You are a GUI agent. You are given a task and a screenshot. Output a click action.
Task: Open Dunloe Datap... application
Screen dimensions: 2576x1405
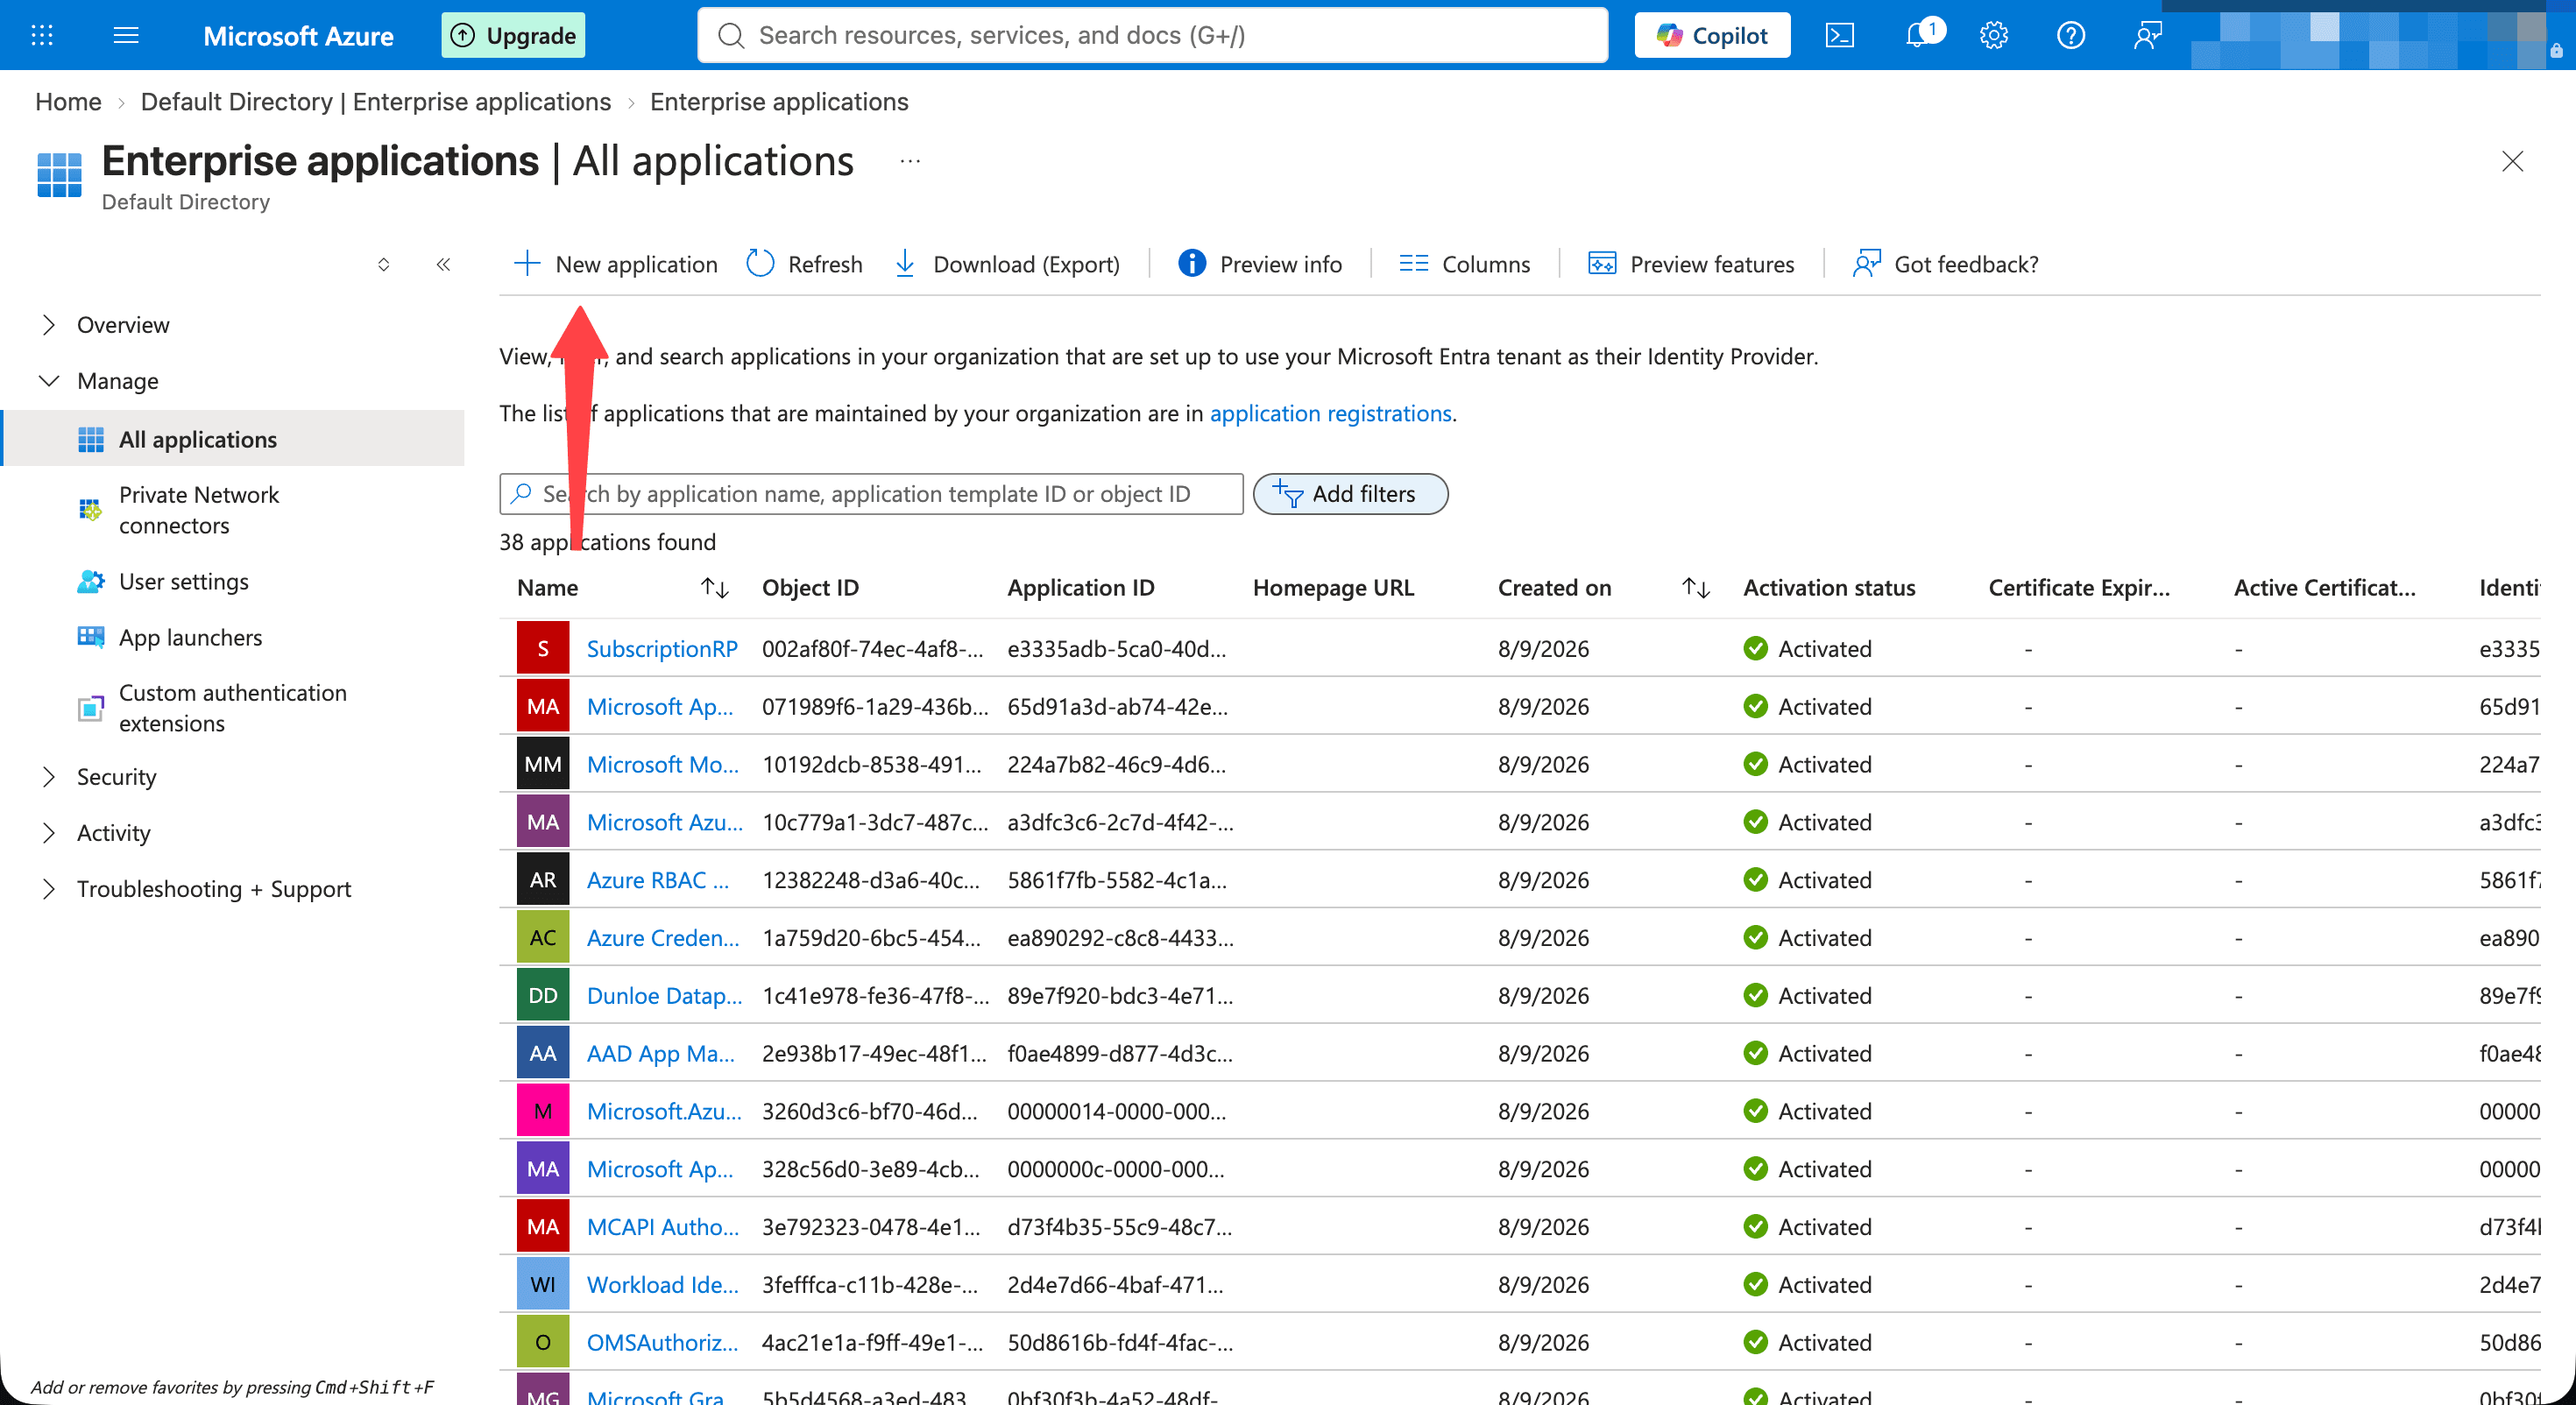point(664,996)
